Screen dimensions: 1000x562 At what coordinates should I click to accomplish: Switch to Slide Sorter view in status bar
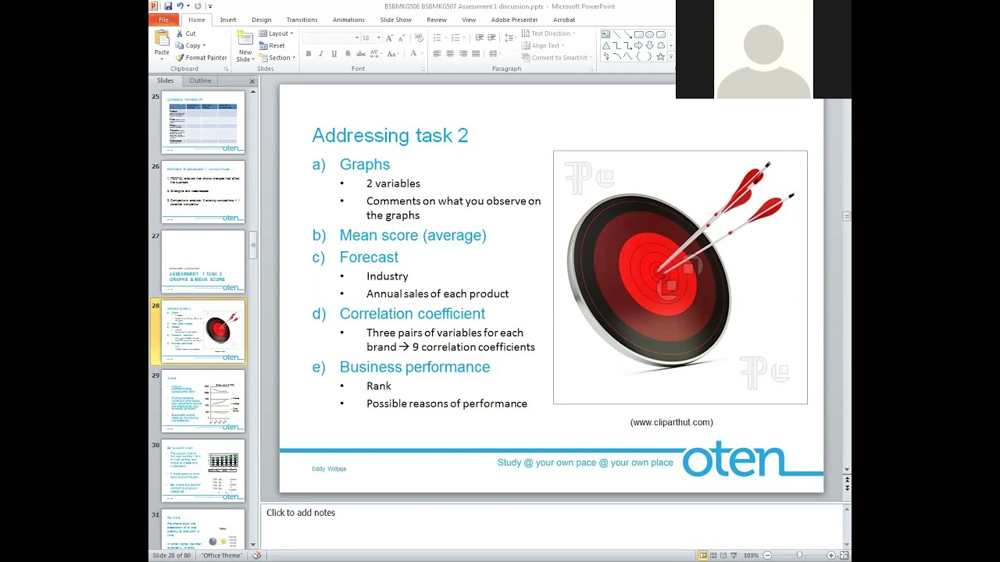713,555
